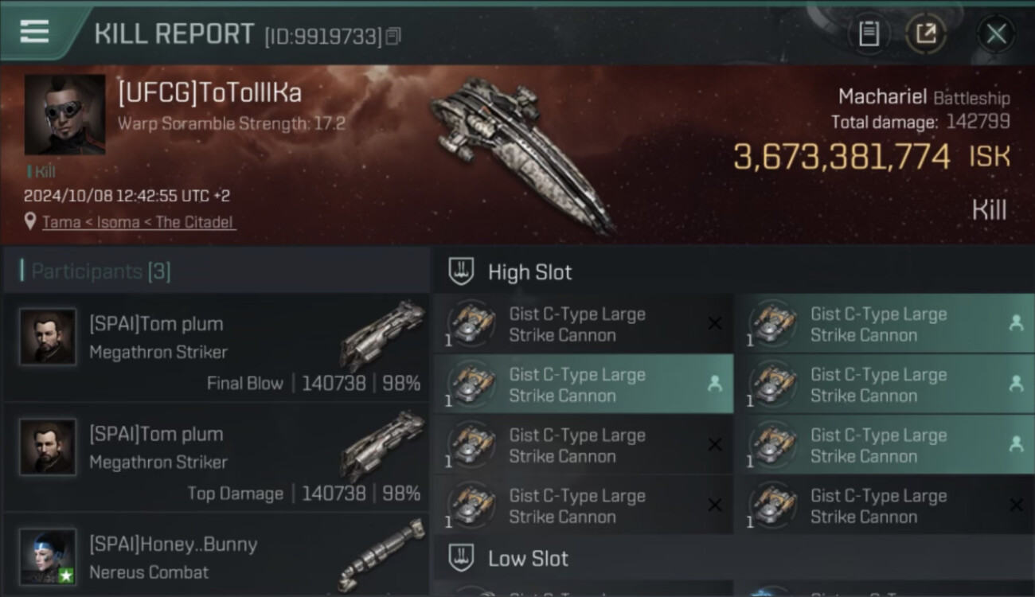Click the High Slot shield icon
Screen dimensions: 1035x597
click(461, 271)
